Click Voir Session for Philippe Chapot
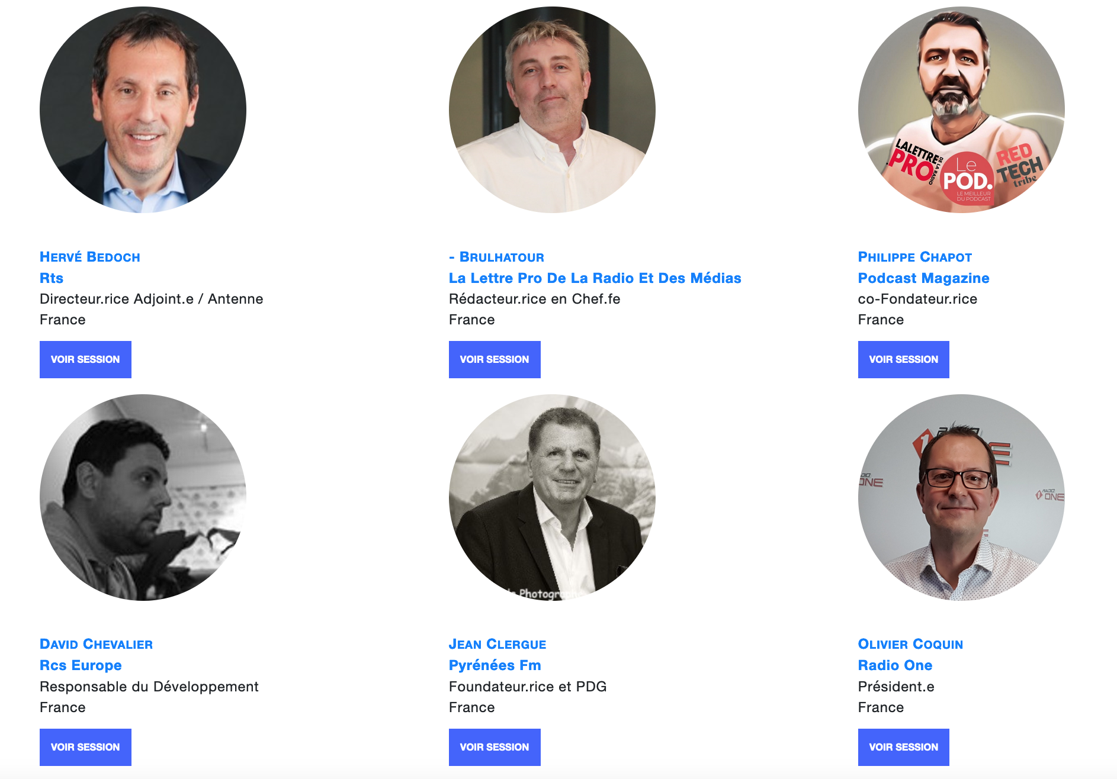 point(903,359)
